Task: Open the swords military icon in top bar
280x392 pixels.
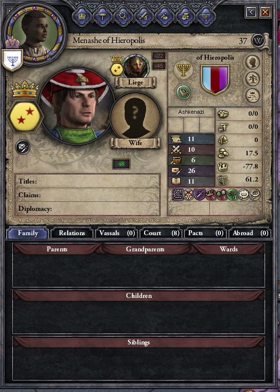Action: [x=144, y=17]
